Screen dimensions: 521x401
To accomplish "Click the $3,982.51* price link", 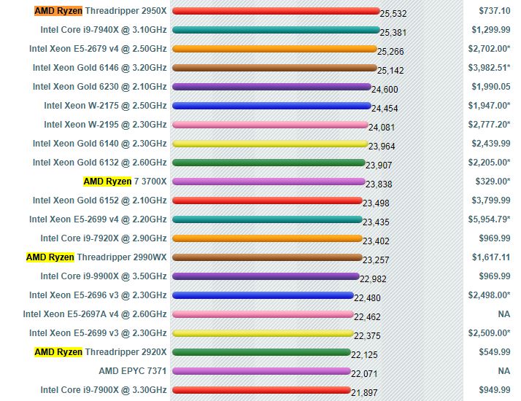I will click(x=489, y=68).
